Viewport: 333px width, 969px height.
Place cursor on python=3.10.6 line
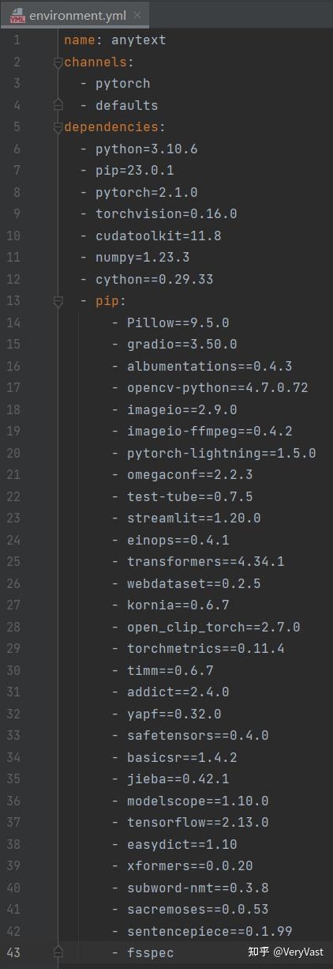138,149
